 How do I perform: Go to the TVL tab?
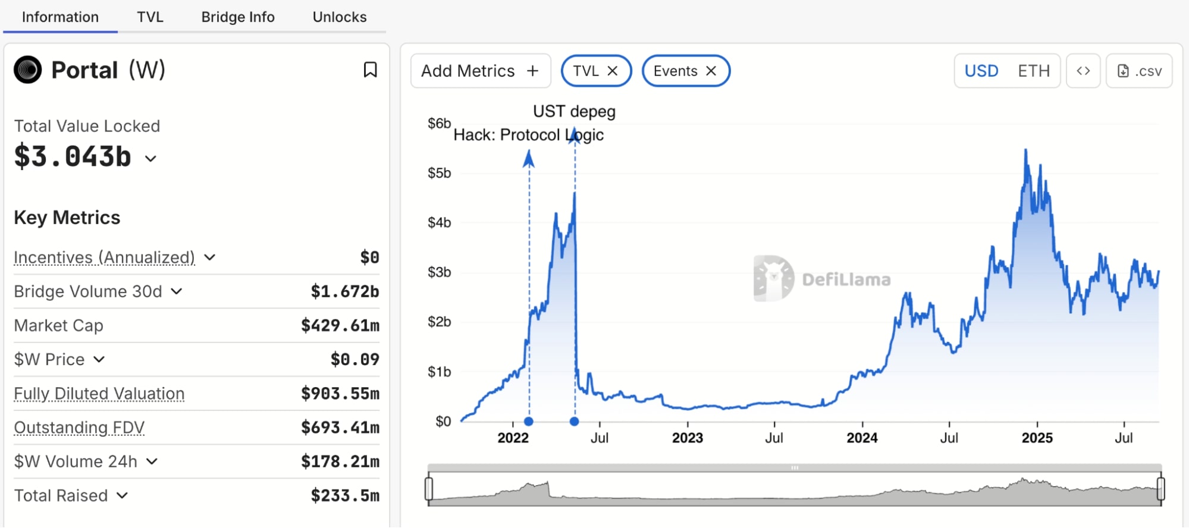click(x=150, y=17)
